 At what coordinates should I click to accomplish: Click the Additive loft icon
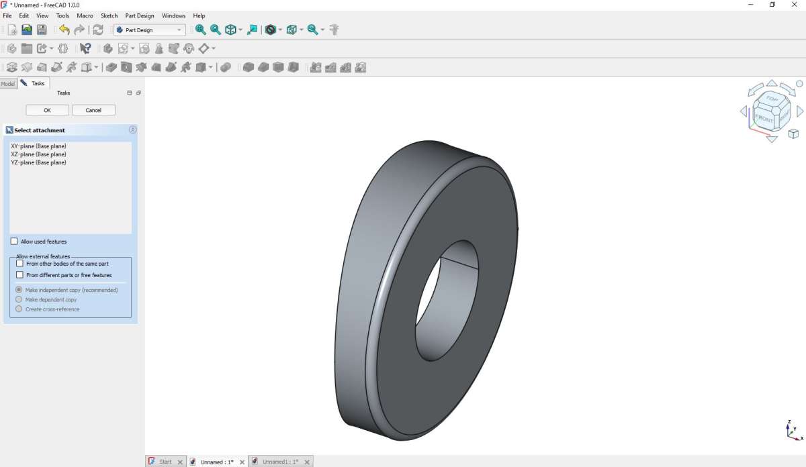click(41, 67)
